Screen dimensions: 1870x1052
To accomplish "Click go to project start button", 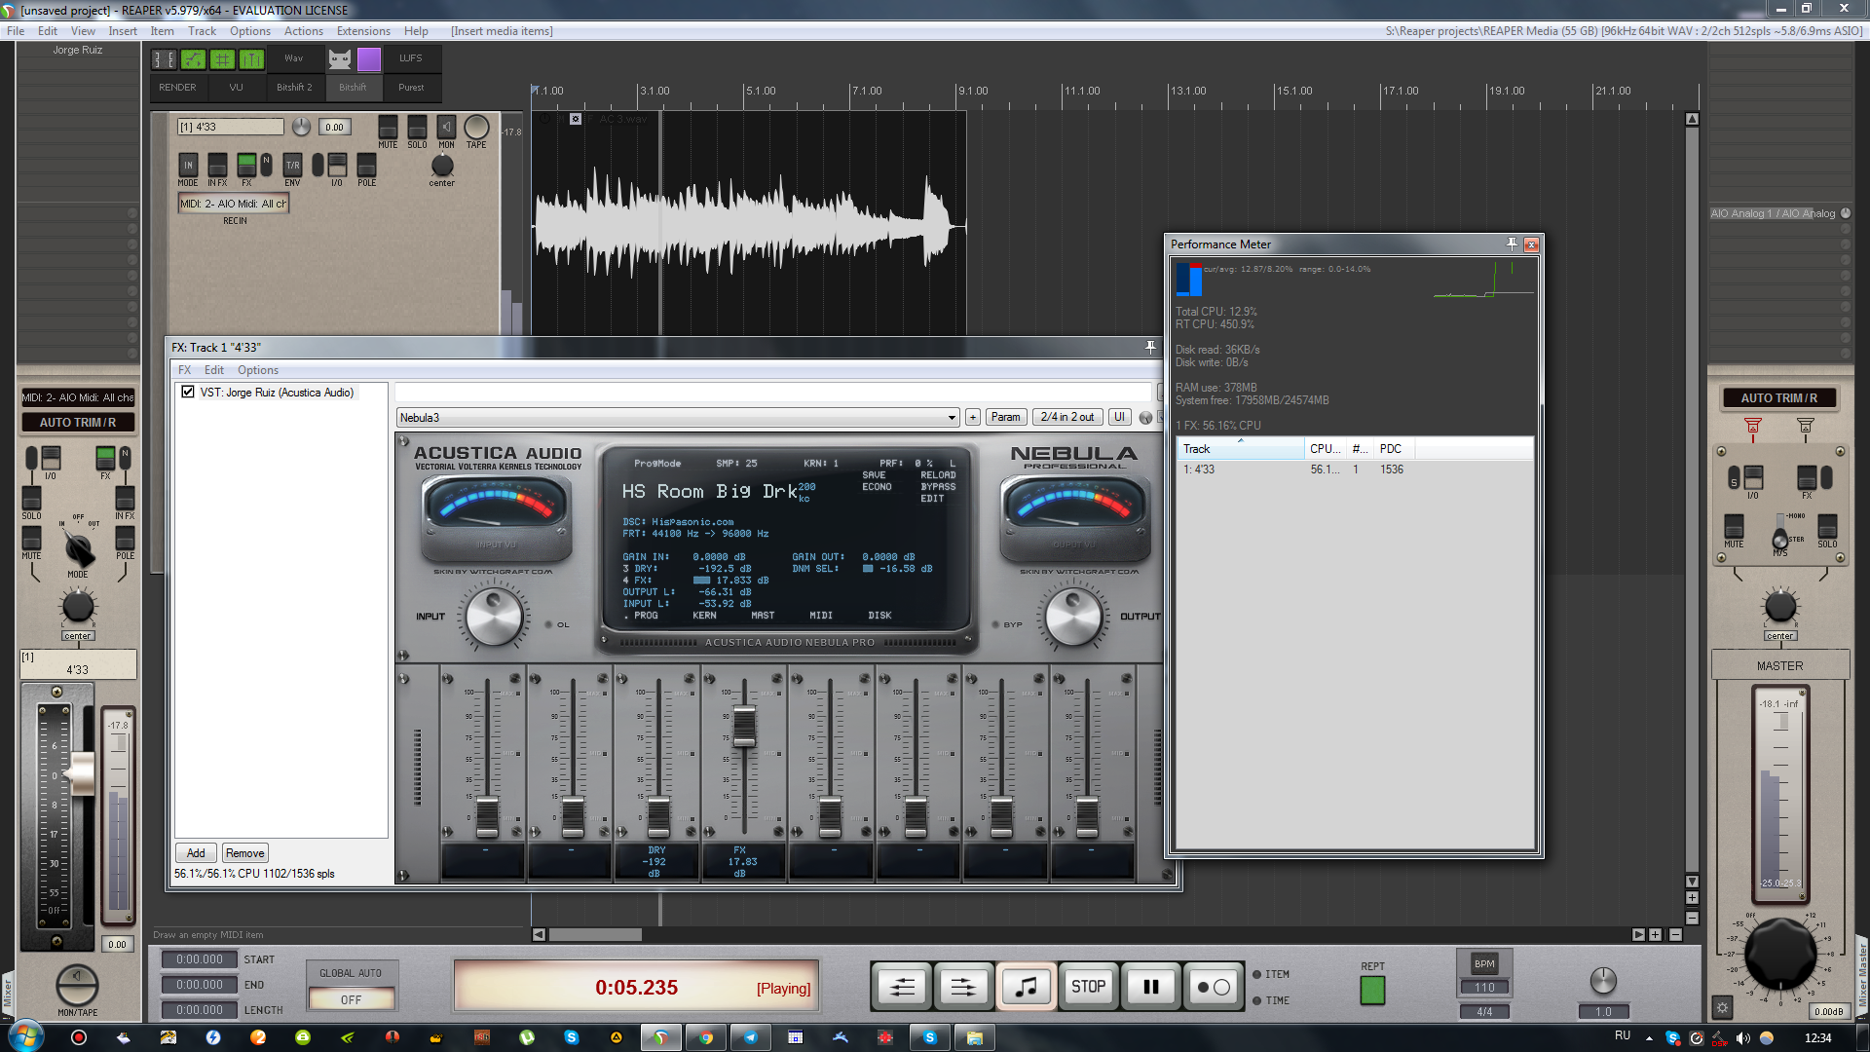I will [x=902, y=987].
